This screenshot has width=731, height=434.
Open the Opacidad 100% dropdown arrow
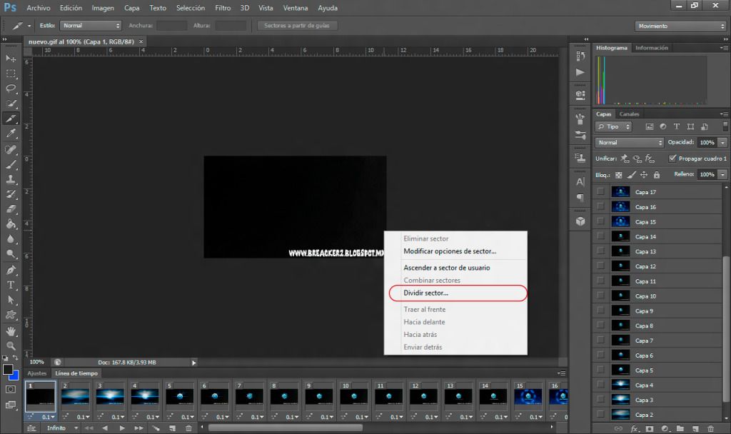click(x=722, y=143)
